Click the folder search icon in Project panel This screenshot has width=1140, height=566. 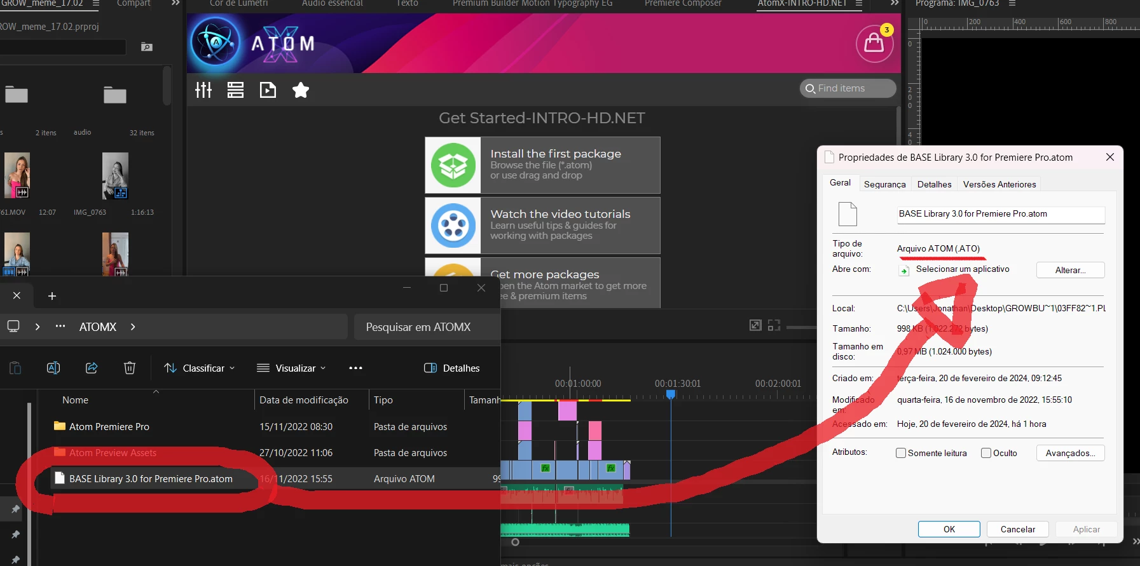coord(147,47)
